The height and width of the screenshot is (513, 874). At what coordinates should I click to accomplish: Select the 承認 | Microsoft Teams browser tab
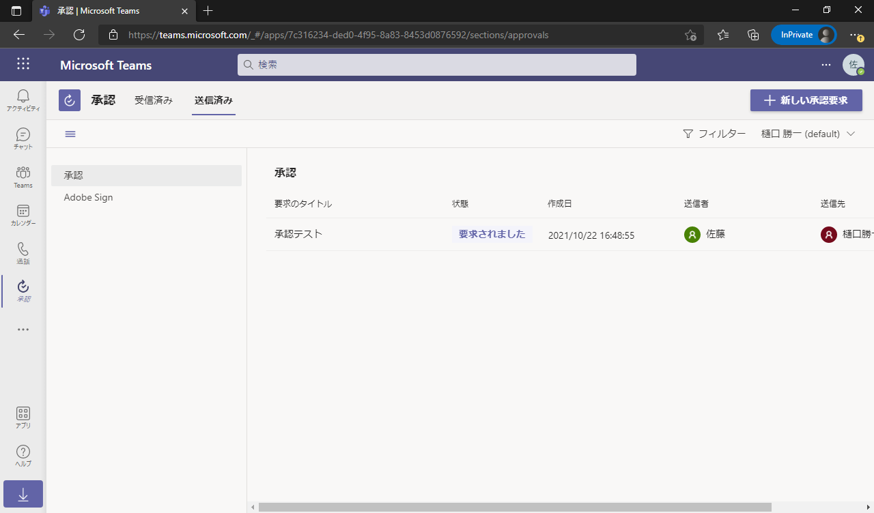(x=114, y=11)
